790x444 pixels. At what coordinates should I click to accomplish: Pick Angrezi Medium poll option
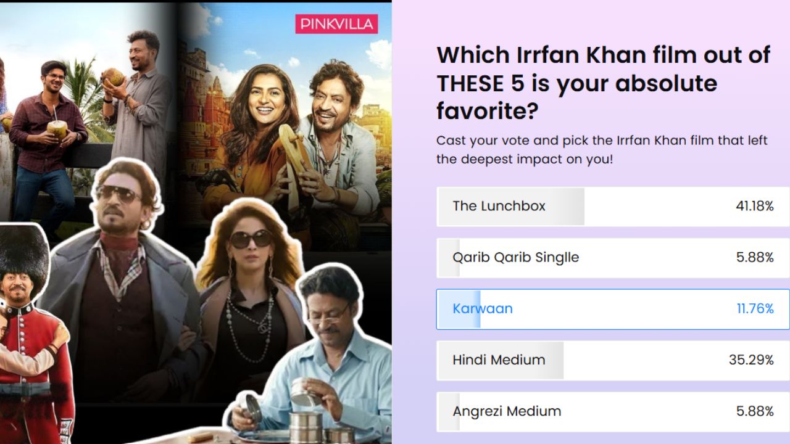click(613, 411)
